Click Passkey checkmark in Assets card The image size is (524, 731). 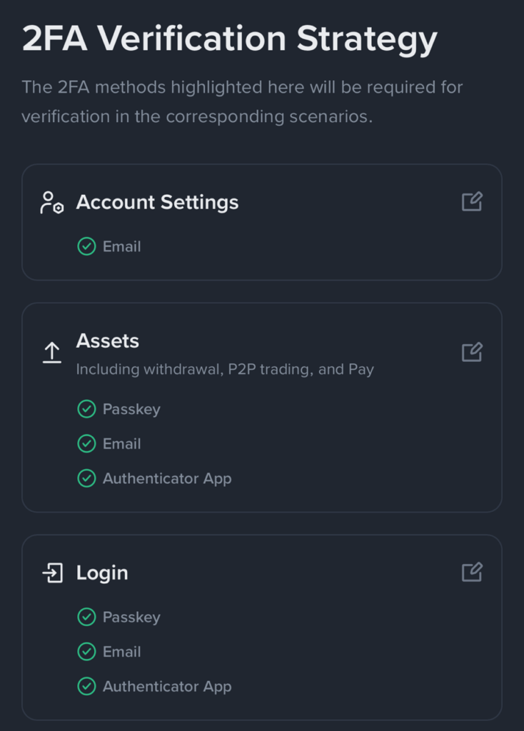(86, 409)
